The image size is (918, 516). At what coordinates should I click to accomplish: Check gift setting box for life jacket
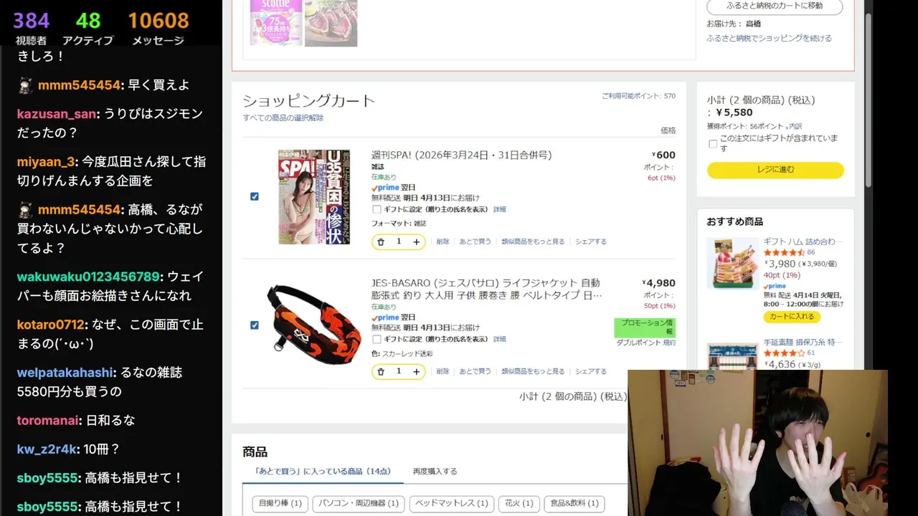tap(377, 339)
